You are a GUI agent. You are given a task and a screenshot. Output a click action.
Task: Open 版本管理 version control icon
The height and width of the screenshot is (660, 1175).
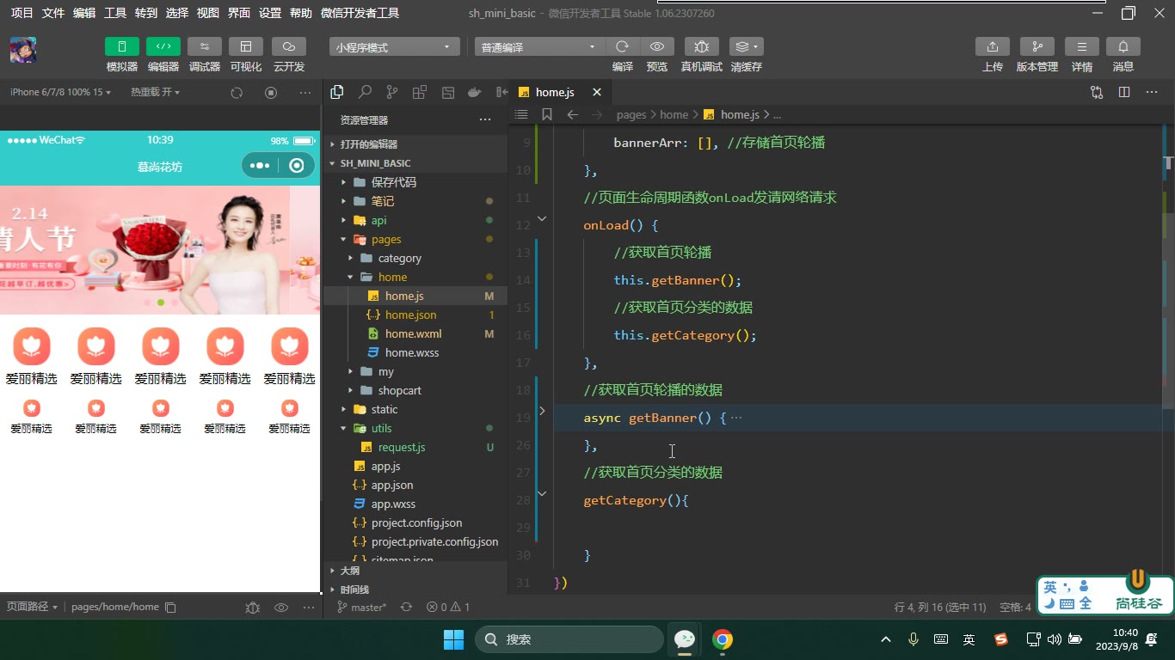coord(1037,46)
